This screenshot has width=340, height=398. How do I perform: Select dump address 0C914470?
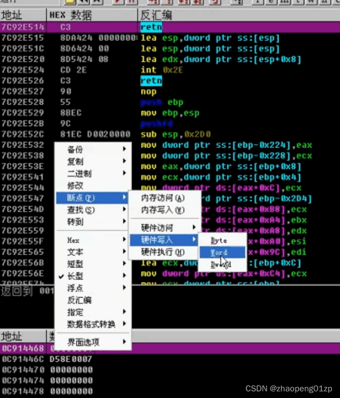pyautogui.click(x=23, y=370)
